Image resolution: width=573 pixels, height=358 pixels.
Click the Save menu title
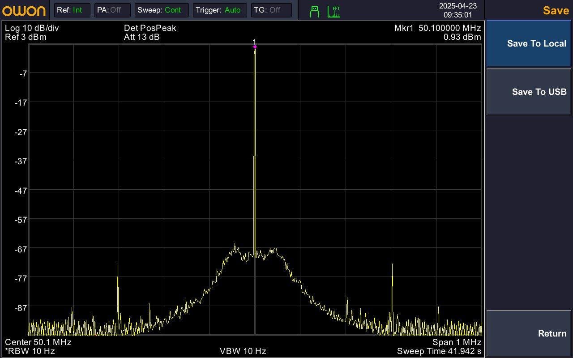[556, 10]
